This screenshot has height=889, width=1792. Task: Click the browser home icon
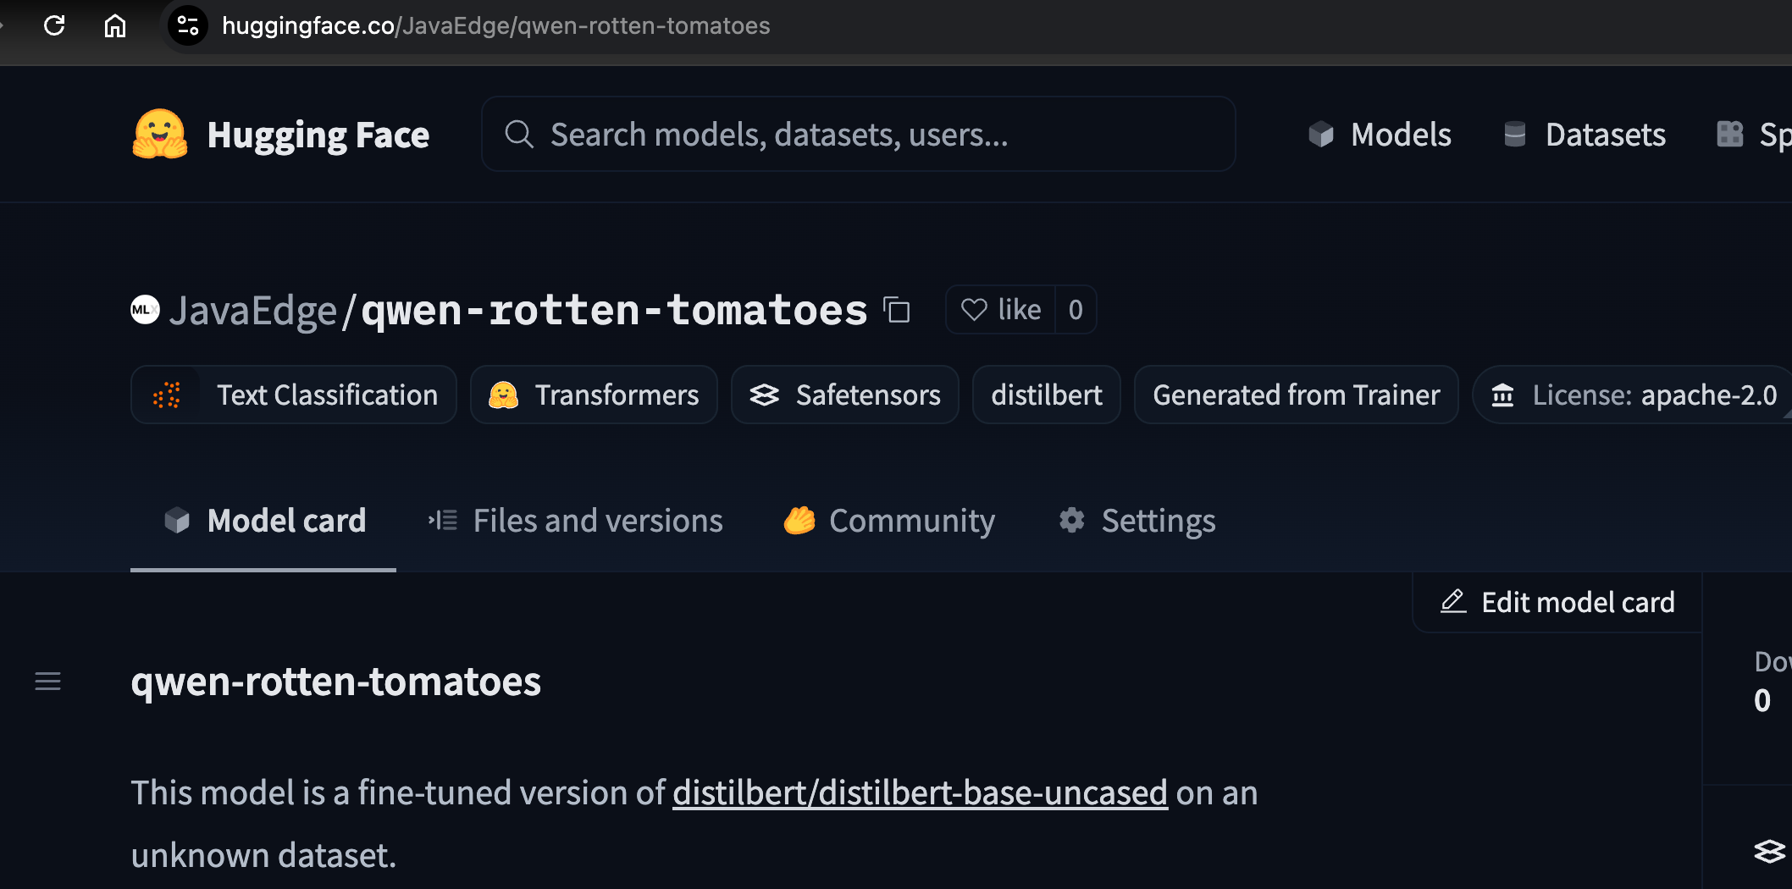point(115,25)
